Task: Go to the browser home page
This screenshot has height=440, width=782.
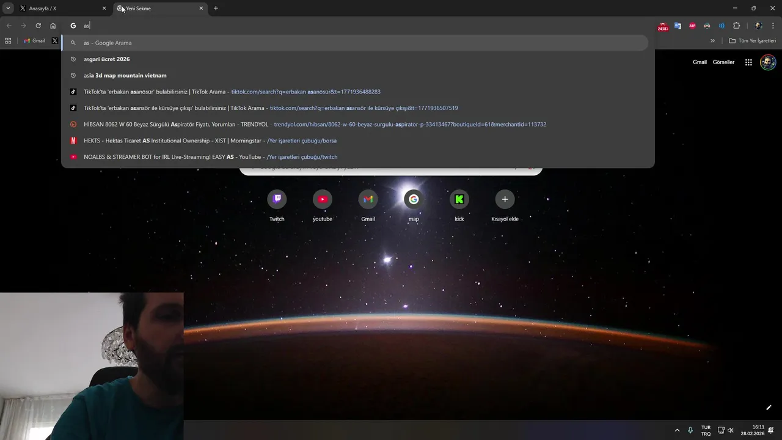Action: tap(53, 26)
